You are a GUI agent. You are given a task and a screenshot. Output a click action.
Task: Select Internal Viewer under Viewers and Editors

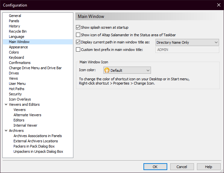coord(25,125)
